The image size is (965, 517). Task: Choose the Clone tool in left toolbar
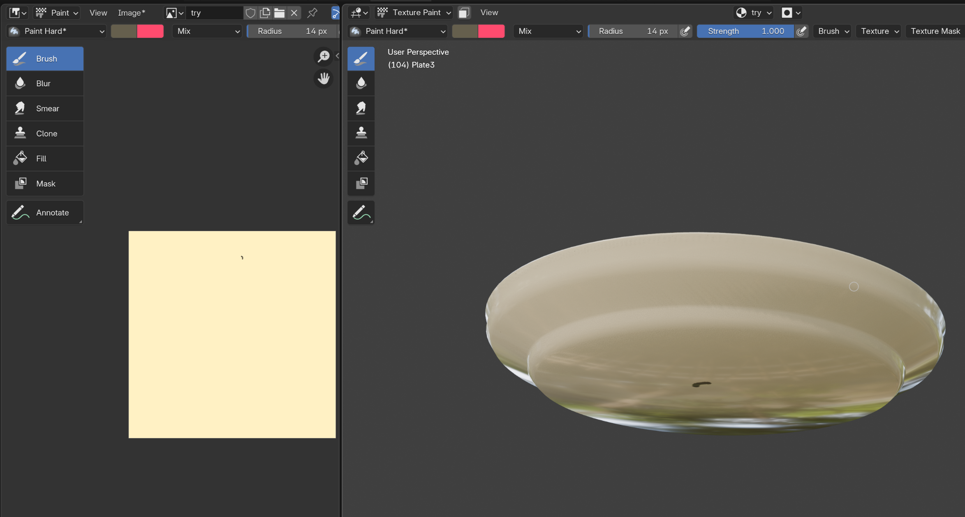(44, 134)
